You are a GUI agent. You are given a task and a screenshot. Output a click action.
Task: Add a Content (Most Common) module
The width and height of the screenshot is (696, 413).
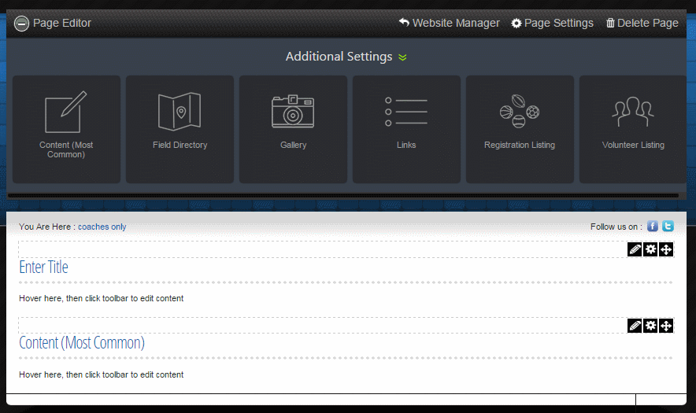click(66, 128)
